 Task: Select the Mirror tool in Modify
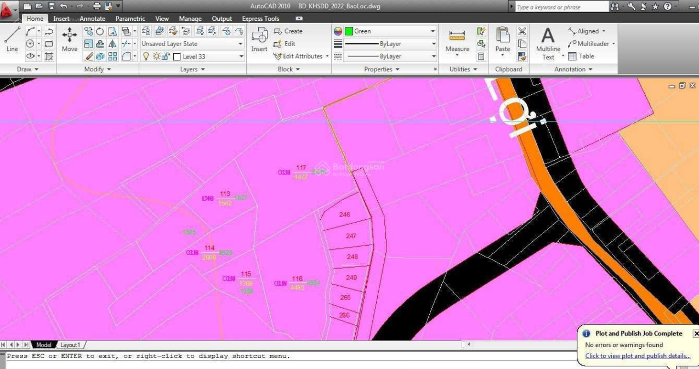tap(112, 44)
